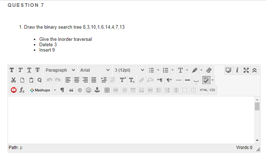The height and width of the screenshot is (158, 266).
Task: Apply subscript formatting
Action: pyautogui.click(x=131, y=80)
